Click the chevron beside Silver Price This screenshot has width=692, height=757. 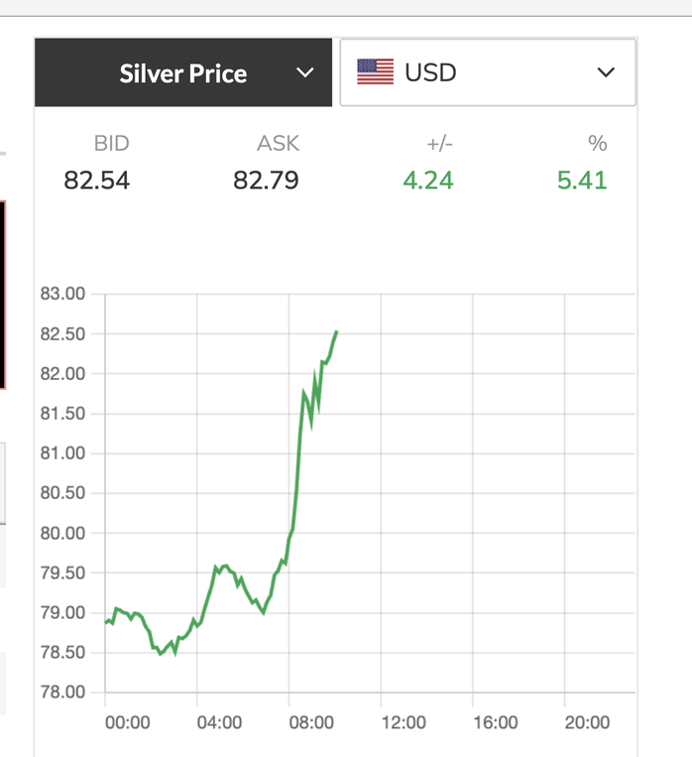(305, 73)
